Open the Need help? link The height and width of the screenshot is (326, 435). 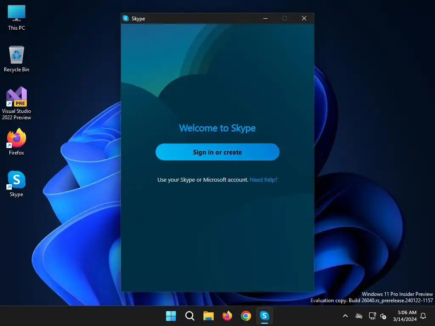263,180
